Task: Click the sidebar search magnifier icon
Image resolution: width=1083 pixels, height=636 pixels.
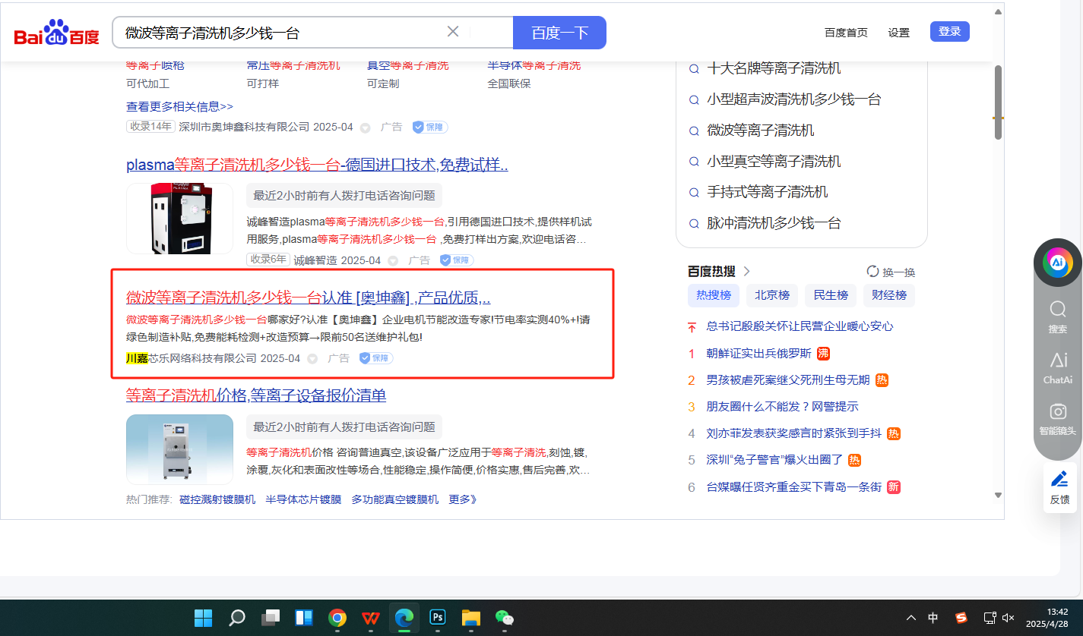Action: (x=1057, y=316)
